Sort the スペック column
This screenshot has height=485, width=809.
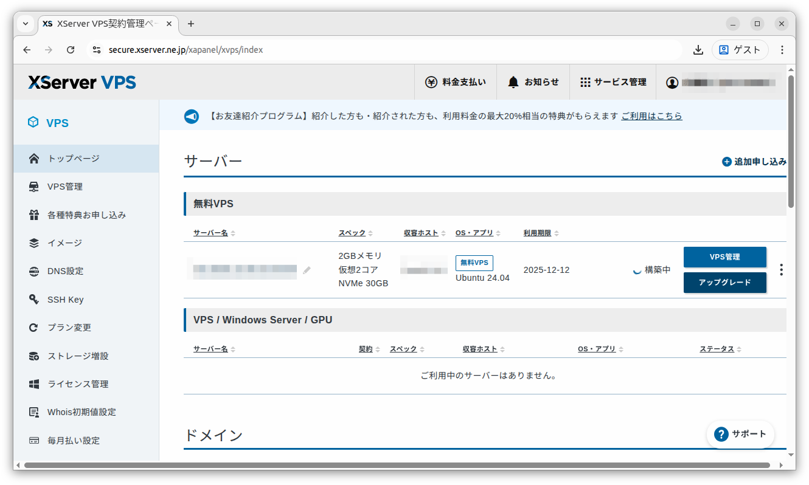[370, 232]
